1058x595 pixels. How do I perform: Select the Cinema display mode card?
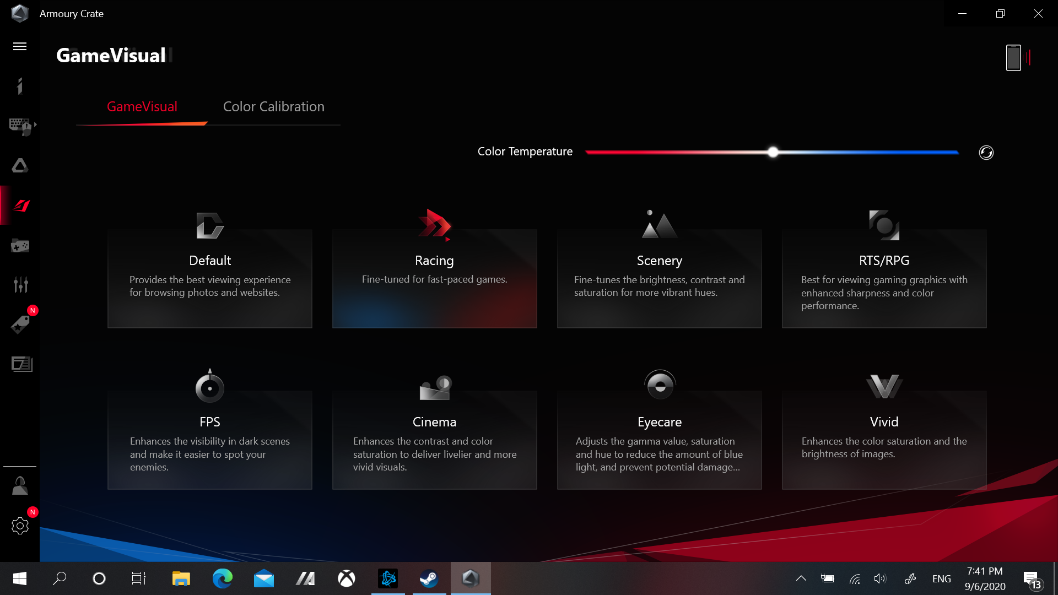click(434, 440)
